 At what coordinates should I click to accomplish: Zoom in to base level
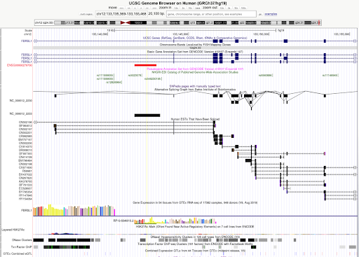(x=198, y=8)
